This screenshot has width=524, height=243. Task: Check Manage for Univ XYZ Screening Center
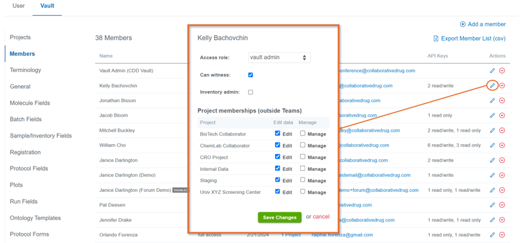click(x=303, y=191)
